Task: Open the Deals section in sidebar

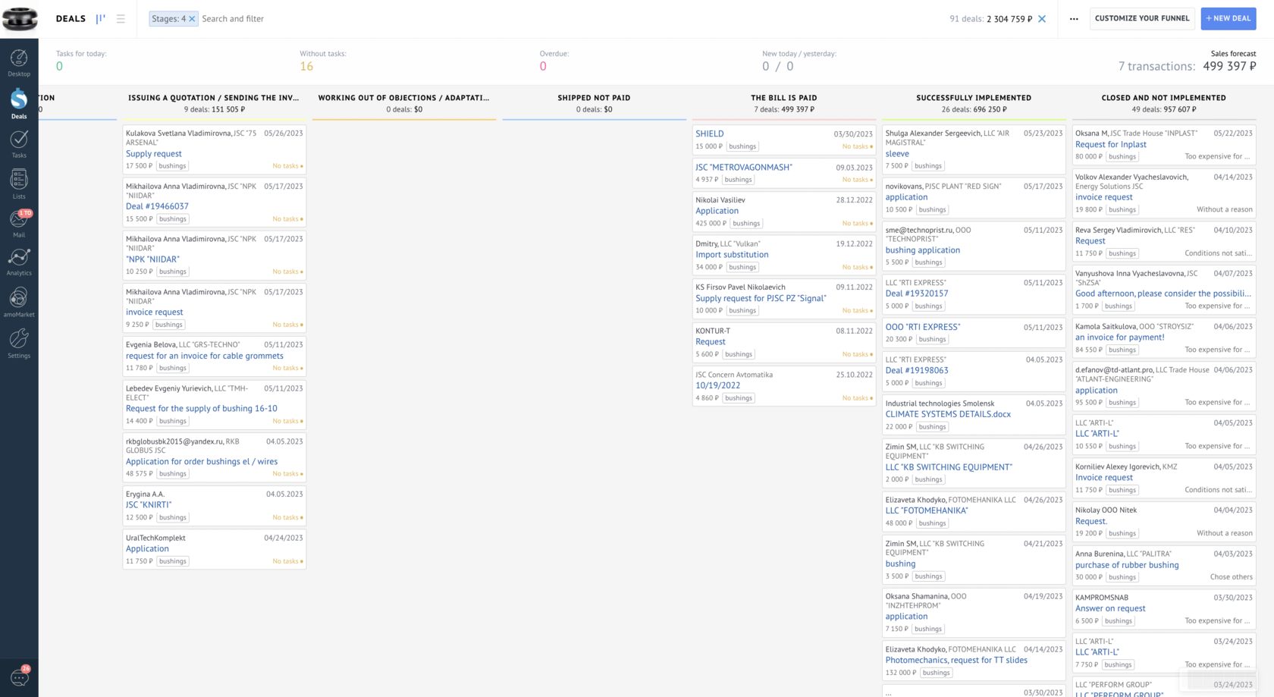Action: coord(19,104)
